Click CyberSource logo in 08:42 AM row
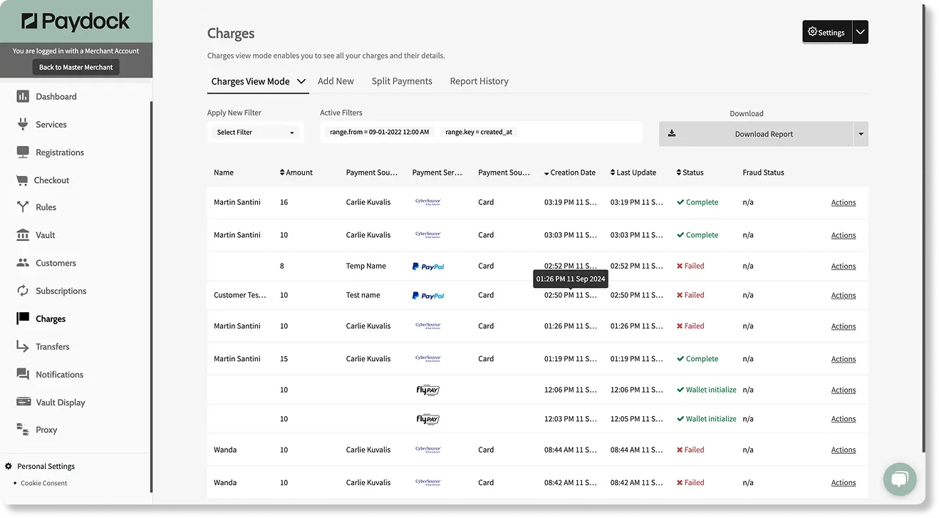Image resolution: width=939 pixels, height=518 pixels. [x=428, y=482]
